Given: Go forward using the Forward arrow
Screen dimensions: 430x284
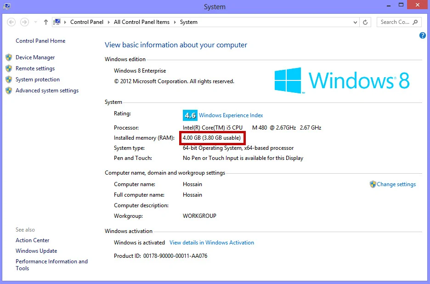Looking at the screenshot, I should [x=24, y=22].
